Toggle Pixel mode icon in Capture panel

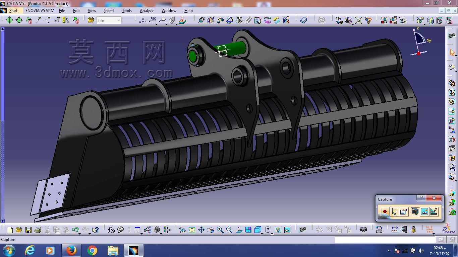point(424,211)
